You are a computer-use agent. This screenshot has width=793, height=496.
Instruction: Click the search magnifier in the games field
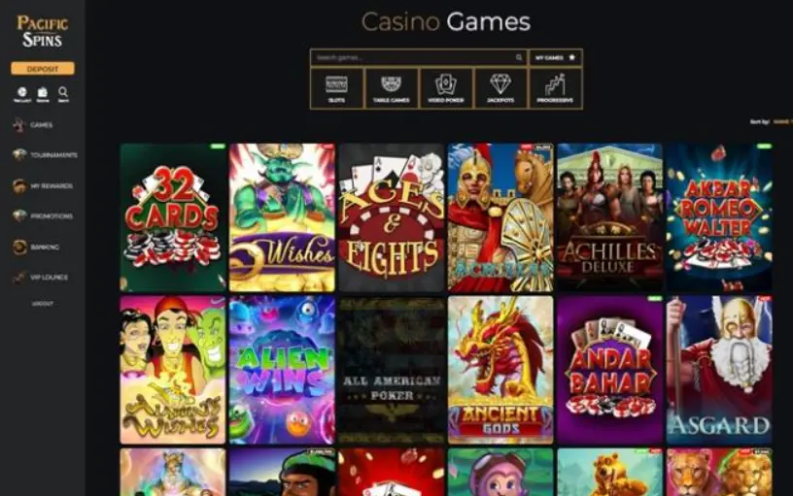click(519, 57)
